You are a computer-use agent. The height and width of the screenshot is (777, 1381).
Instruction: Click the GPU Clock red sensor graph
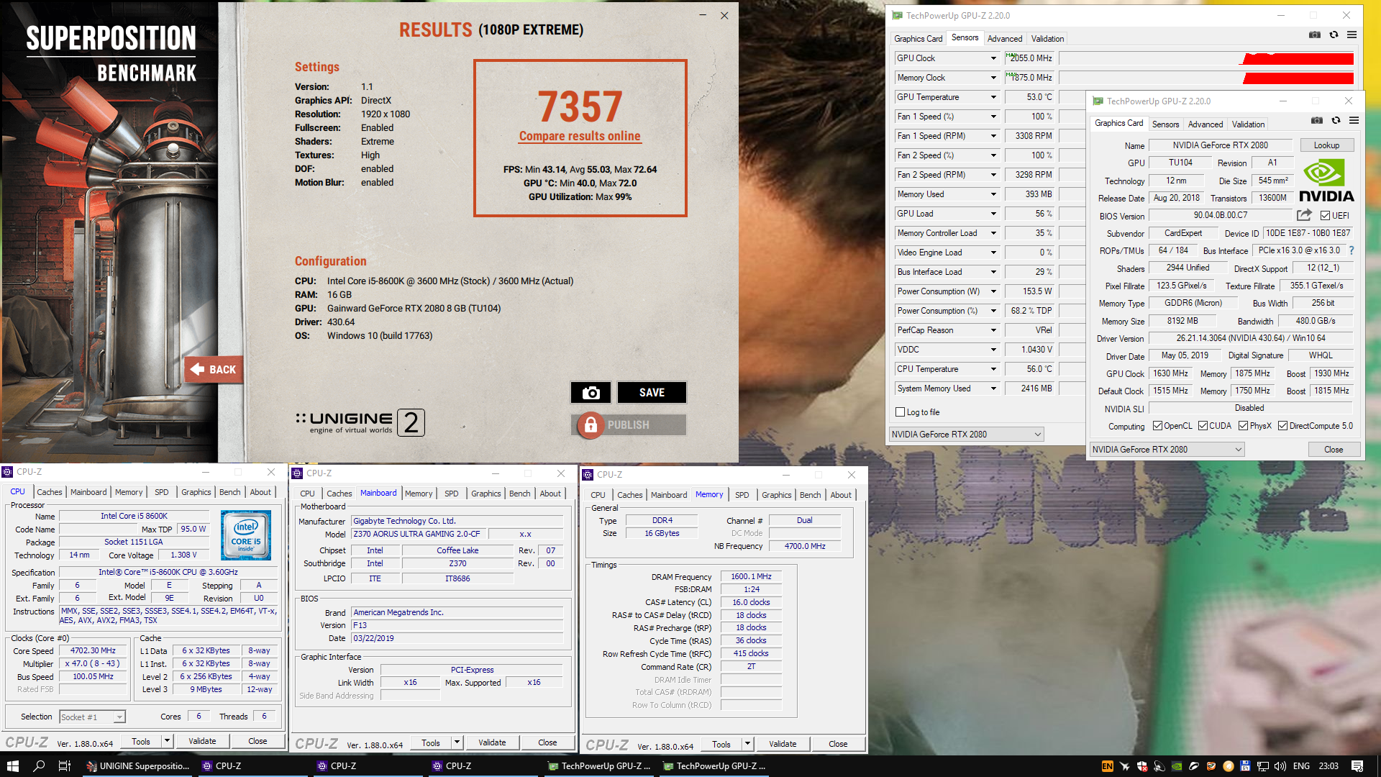tap(1207, 58)
